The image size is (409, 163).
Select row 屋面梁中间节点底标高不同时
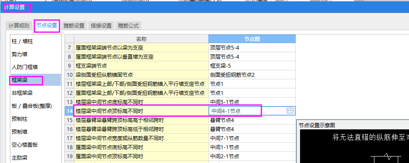tap(141, 147)
